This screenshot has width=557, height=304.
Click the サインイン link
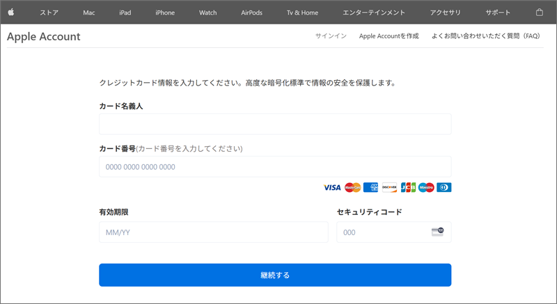[x=331, y=36]
